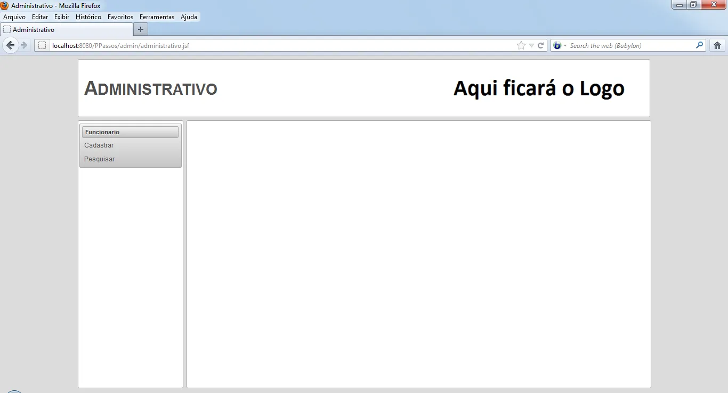Open a new tab with the plus button
Viewport: 728px width, 393px height.
pos(141,29)
